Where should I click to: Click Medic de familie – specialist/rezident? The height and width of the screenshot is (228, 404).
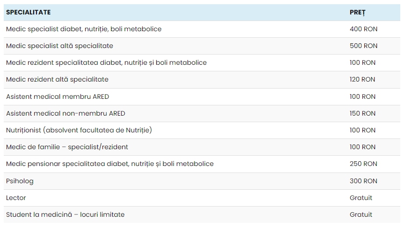tap(67, 147)
